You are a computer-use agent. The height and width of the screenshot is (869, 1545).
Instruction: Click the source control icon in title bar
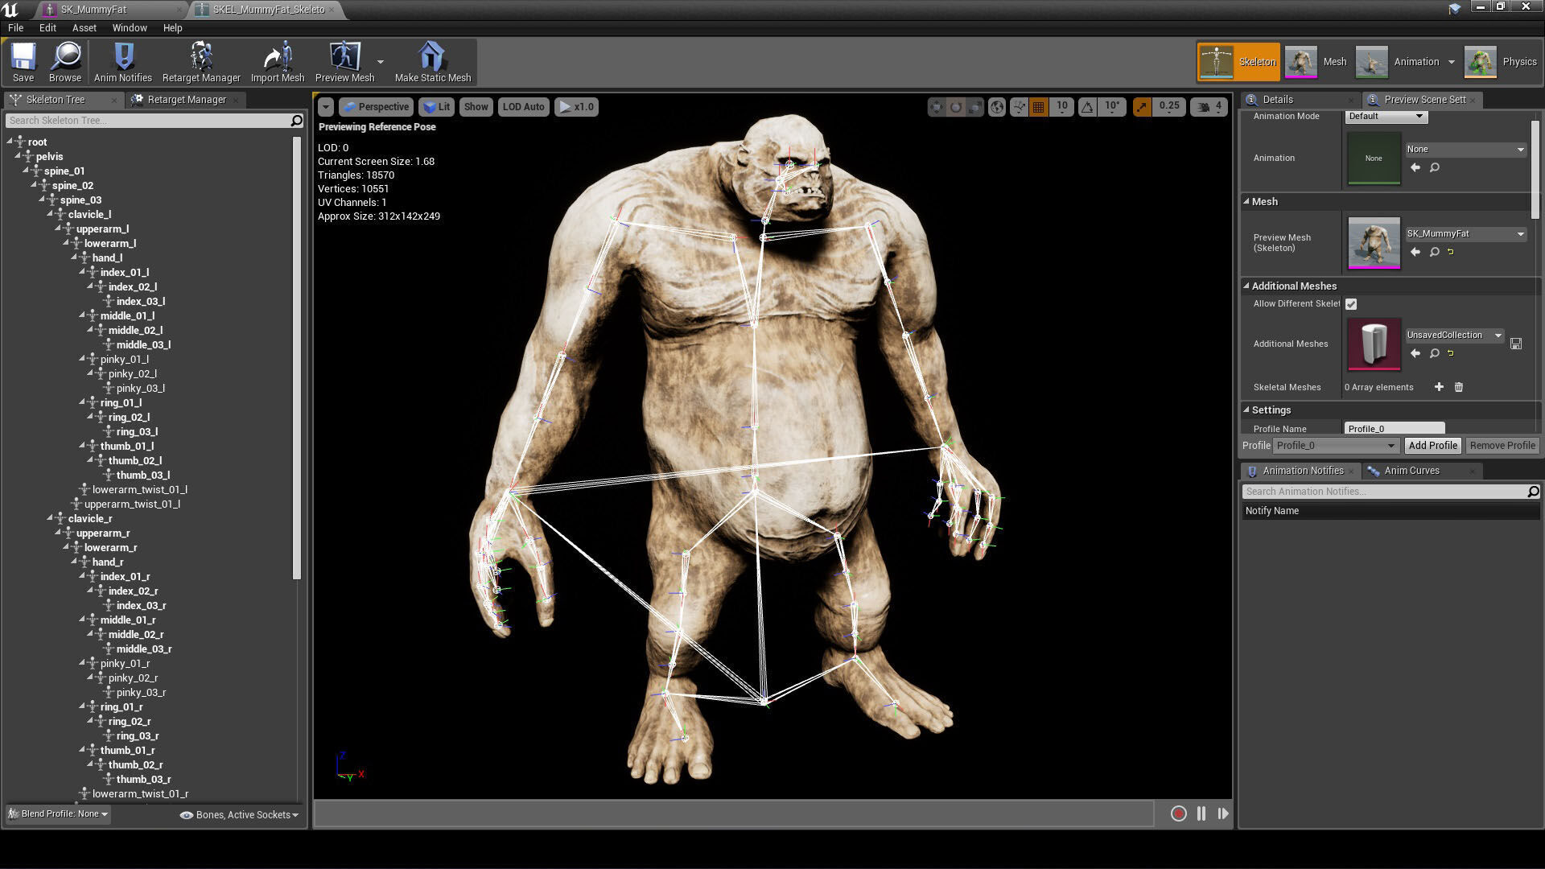click(x=1455, y=9)
